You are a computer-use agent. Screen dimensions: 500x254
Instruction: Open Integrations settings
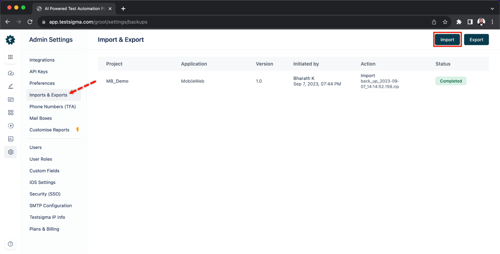[42, 60]
